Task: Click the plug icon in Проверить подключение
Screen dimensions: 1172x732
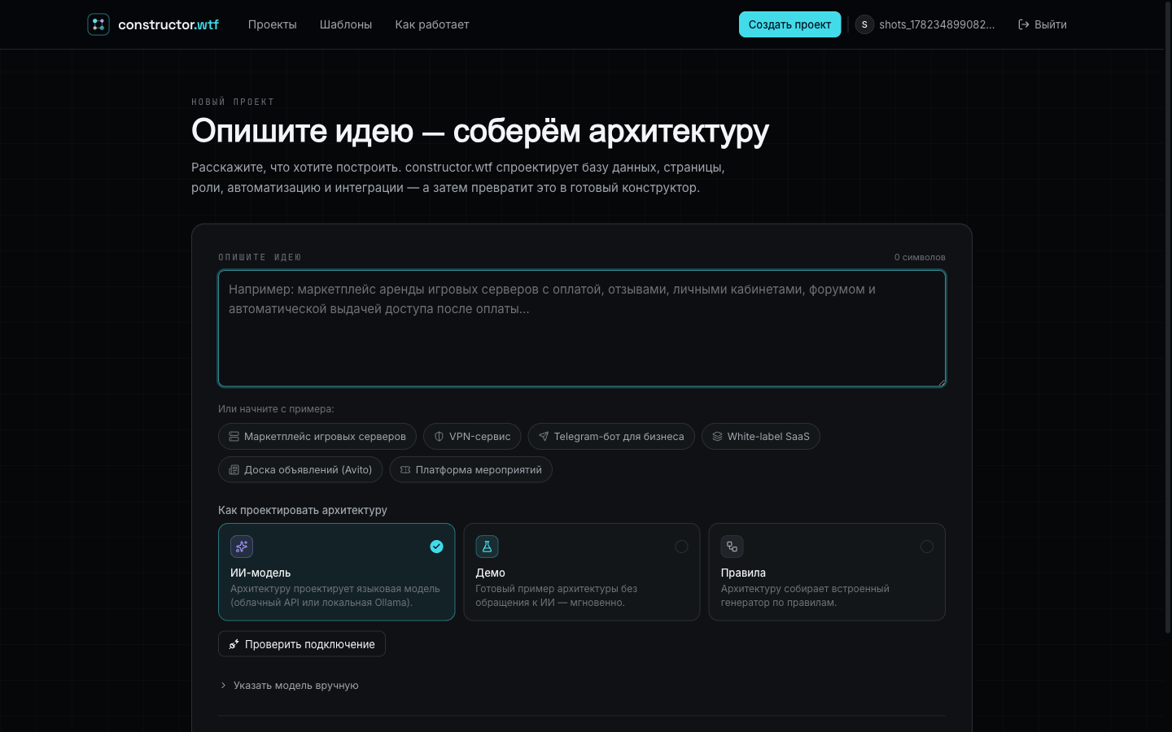Action: 234,644
